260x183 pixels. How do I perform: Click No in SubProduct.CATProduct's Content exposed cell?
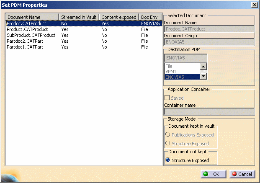(104, 35)
